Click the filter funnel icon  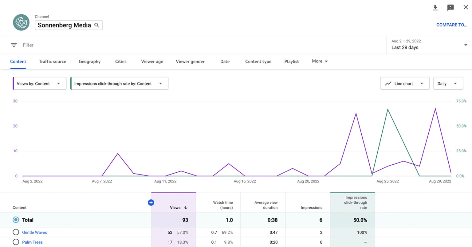(14, 45)
